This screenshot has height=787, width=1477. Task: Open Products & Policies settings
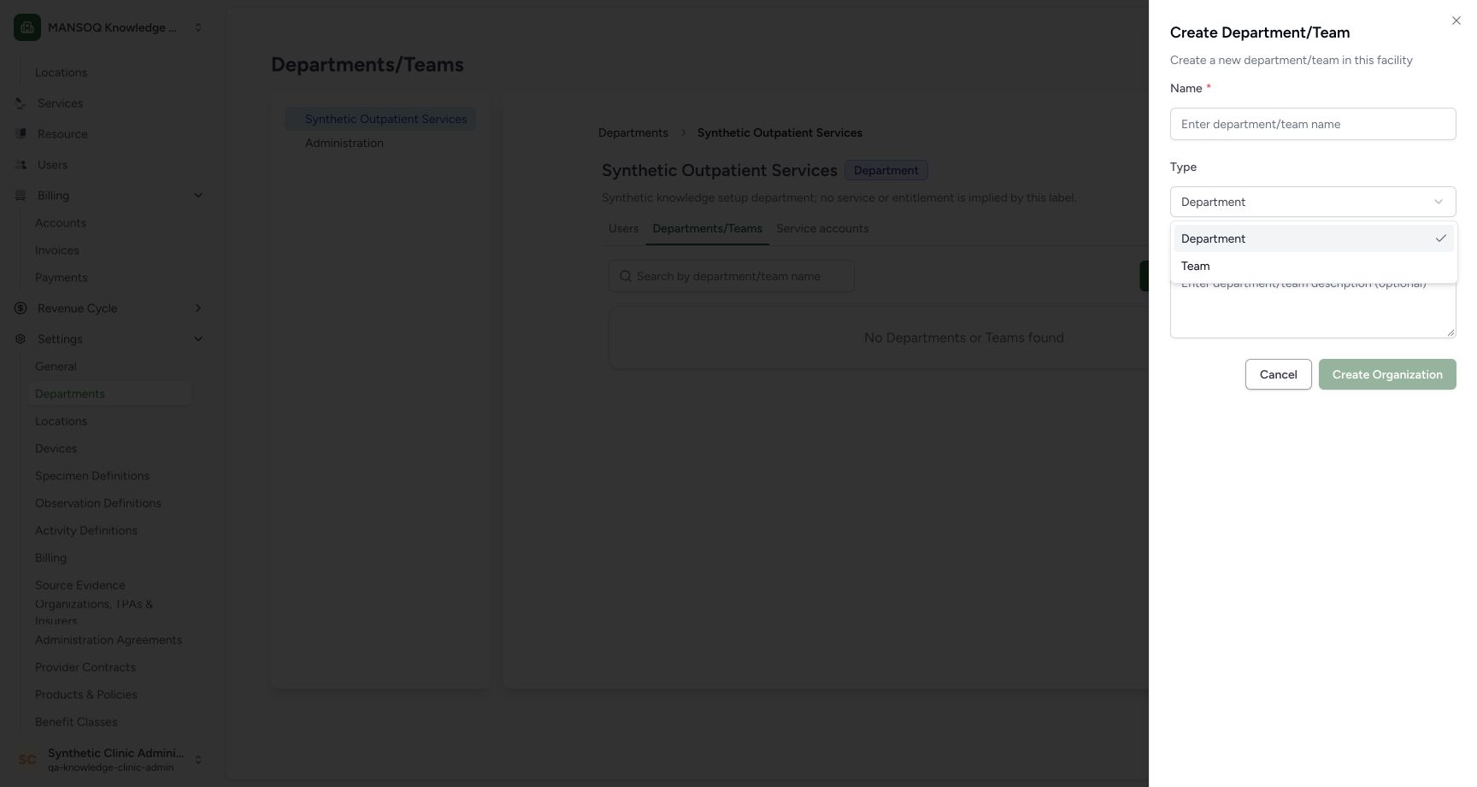tap(86, 695)
